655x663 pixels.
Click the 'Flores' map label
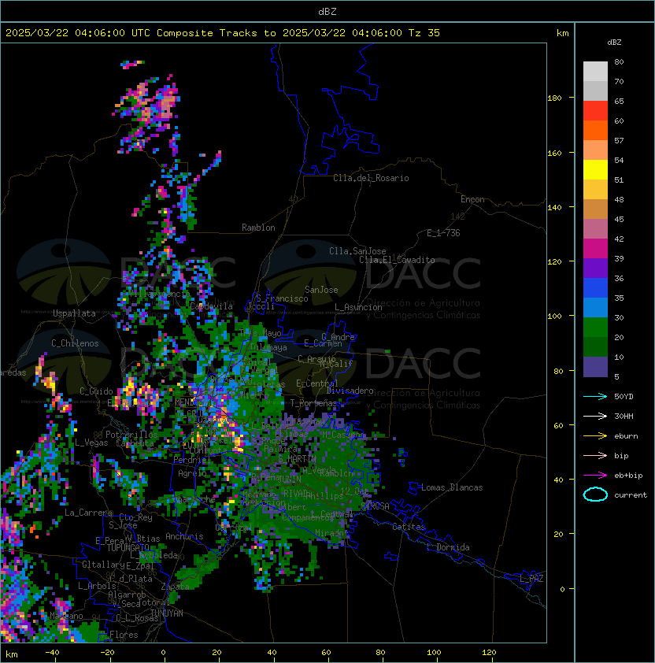coord(124,635)
